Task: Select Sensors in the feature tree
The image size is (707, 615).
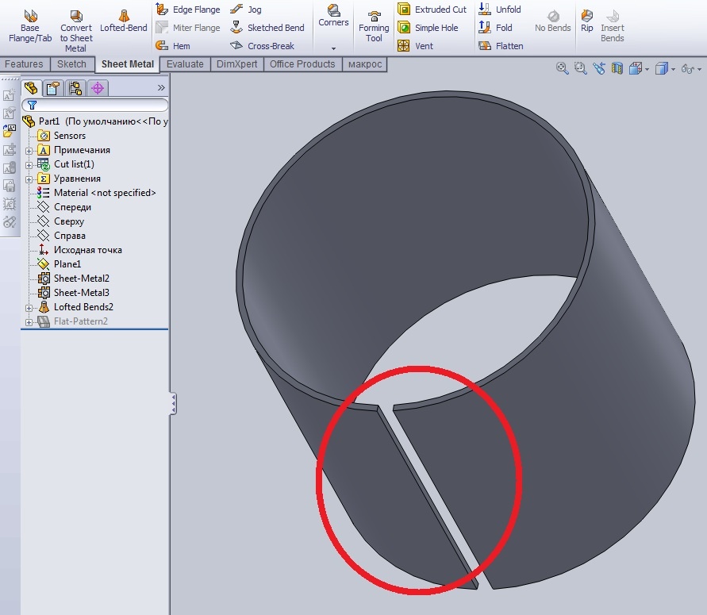Action: (x=62, y=135)
